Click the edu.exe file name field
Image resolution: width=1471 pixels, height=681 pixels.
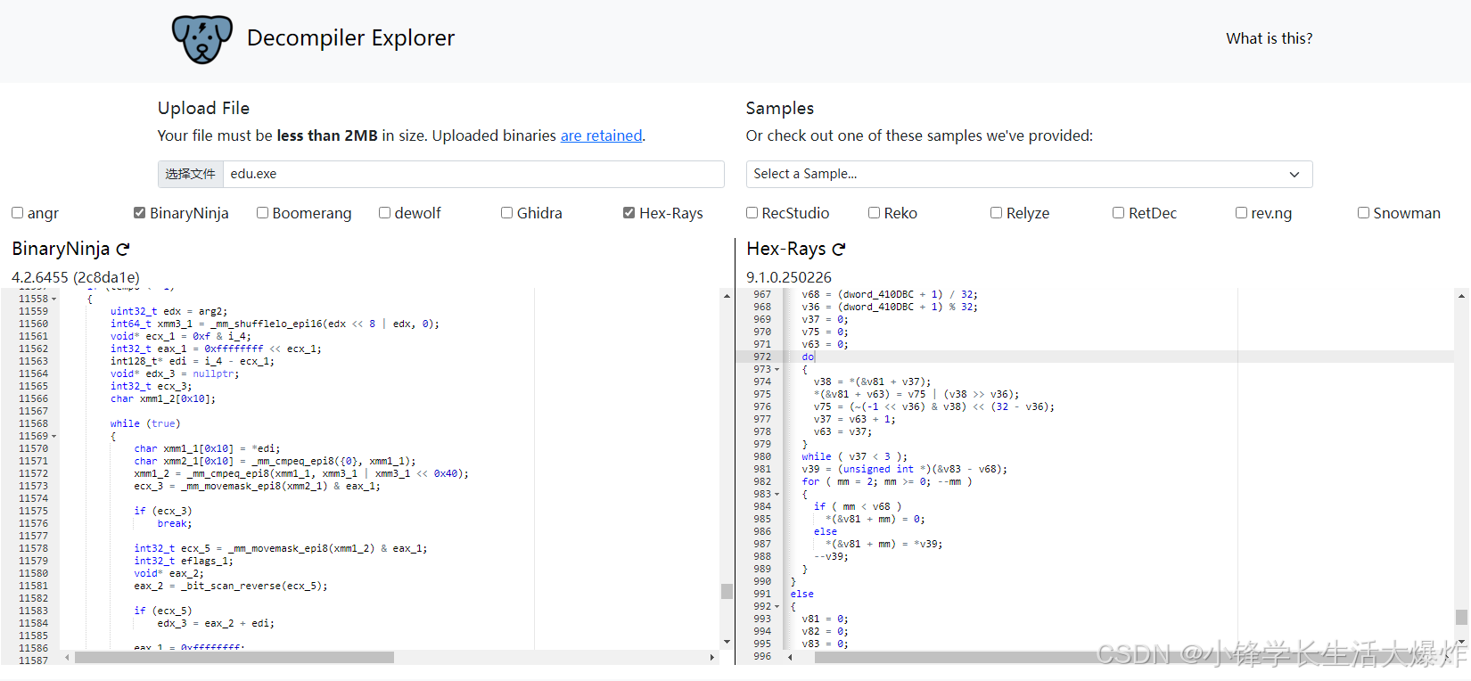[x=473, y=174]
